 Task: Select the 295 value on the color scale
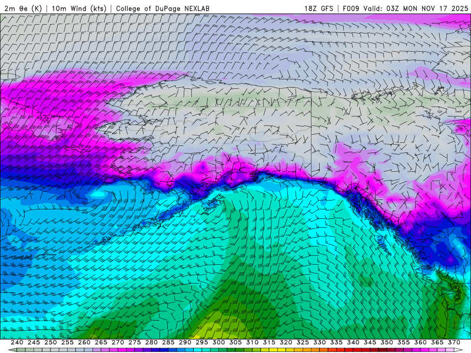pyautogui.click(x=202, y=342)
